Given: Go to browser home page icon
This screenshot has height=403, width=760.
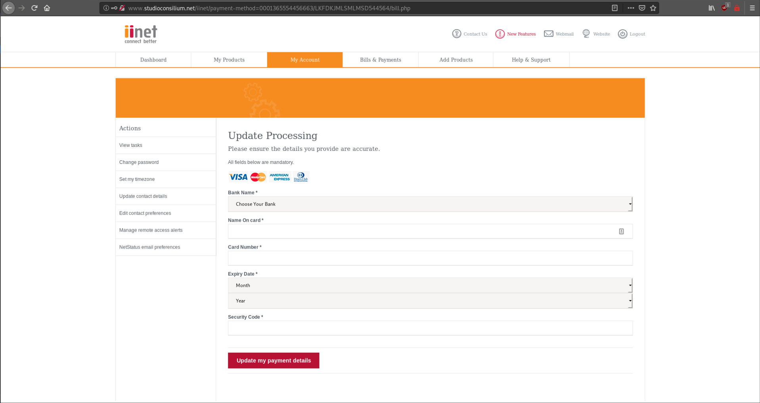Looking at the screenshot, I should tap(47, 8).
